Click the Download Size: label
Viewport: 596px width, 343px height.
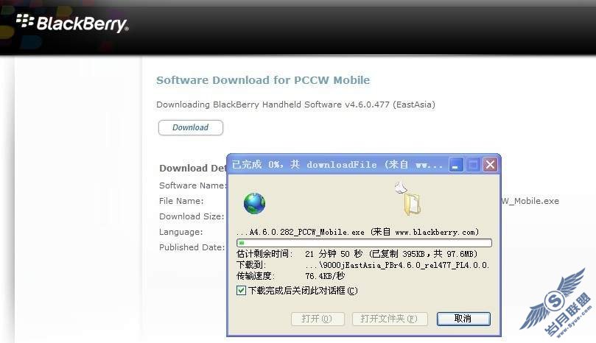[x=192, y=216]
